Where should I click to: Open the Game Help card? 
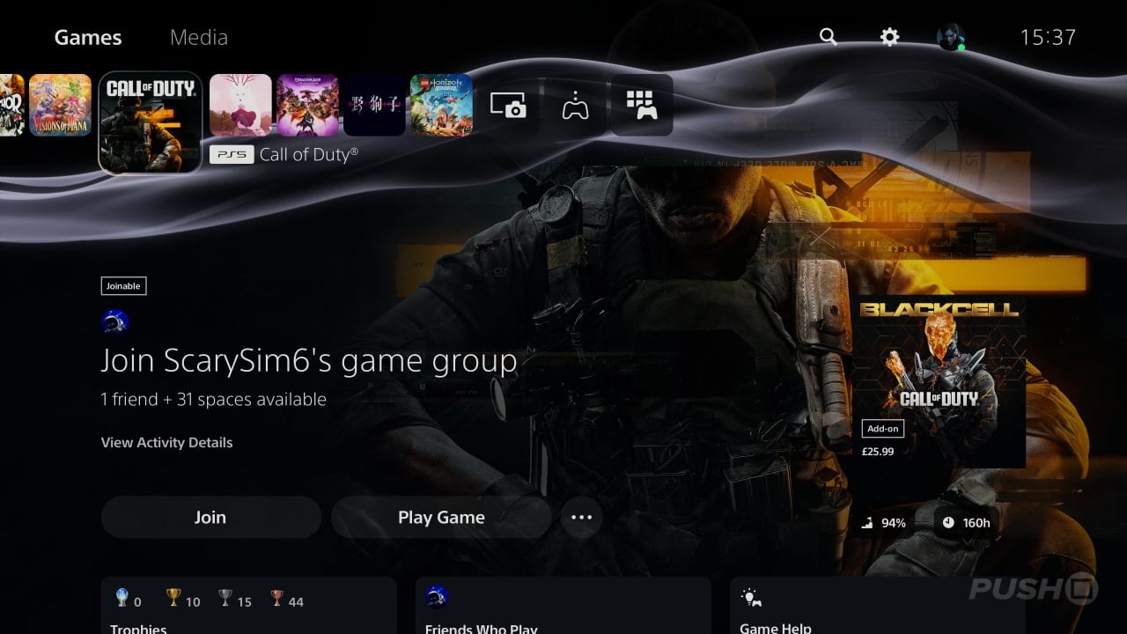pyautogui.click(x=878, y=606)
